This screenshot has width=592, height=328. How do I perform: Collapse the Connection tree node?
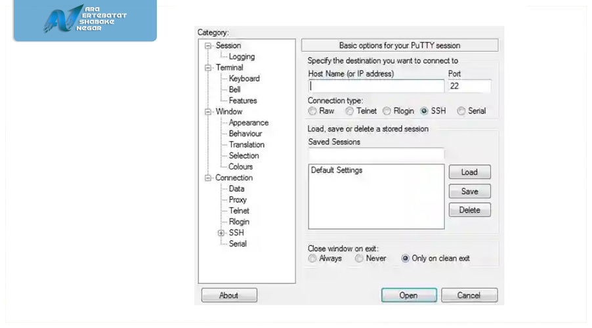click(207, 178)
